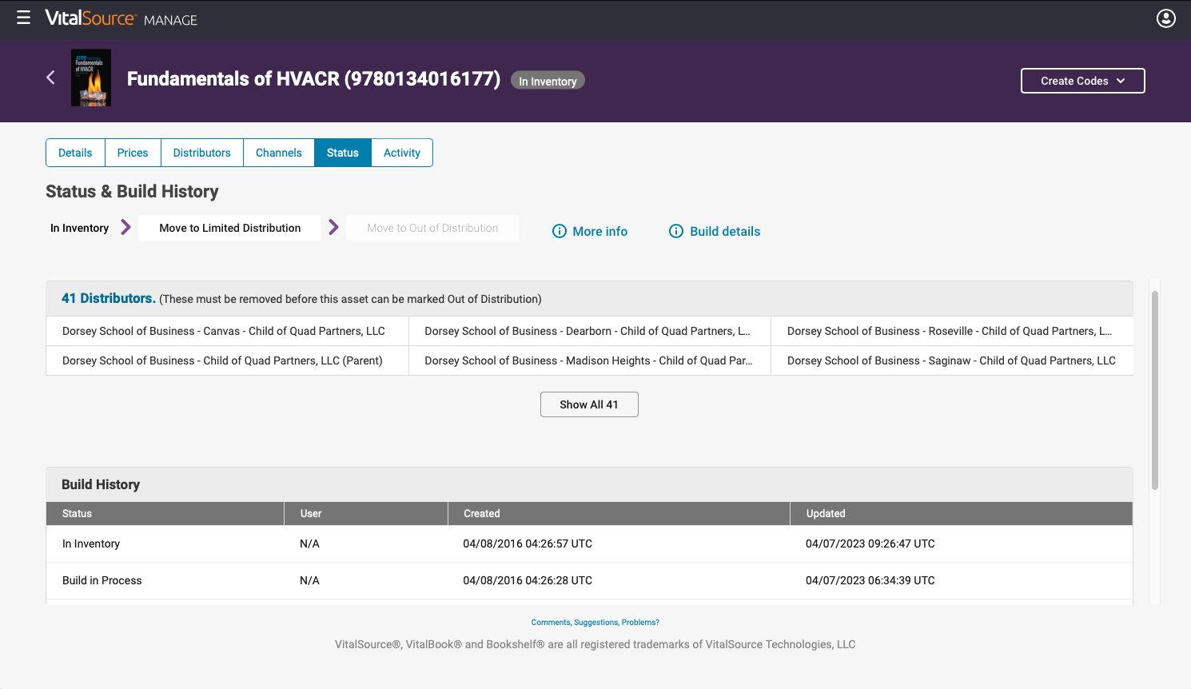1191x689 pixels.
Task: Click updated date 04/07/2023 06:34:39 UTC
Action: click(x=870, y=580)
